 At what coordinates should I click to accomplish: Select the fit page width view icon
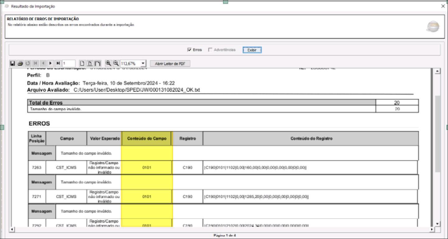point(90,63)
